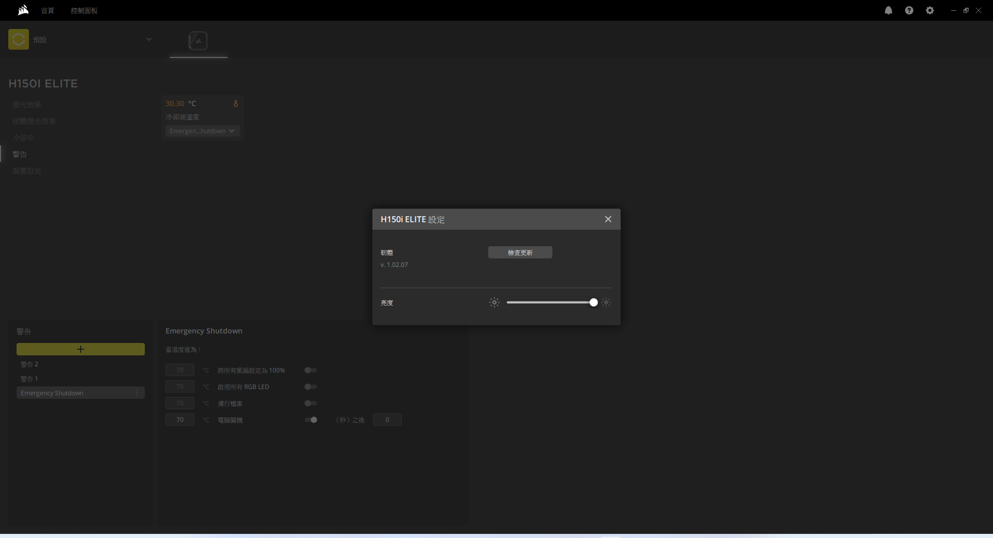Image resolution: width=993 pixels, height=538 pixels.
Task: Click firmware version v. 1.02.07 text
Action: tap(394, 265)
